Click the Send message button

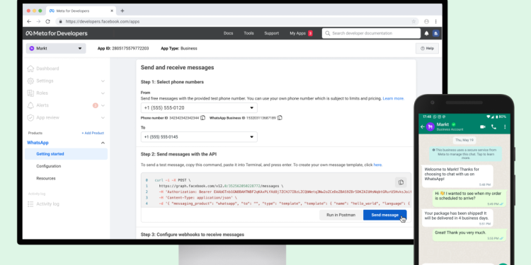click(x=384, y=215)
